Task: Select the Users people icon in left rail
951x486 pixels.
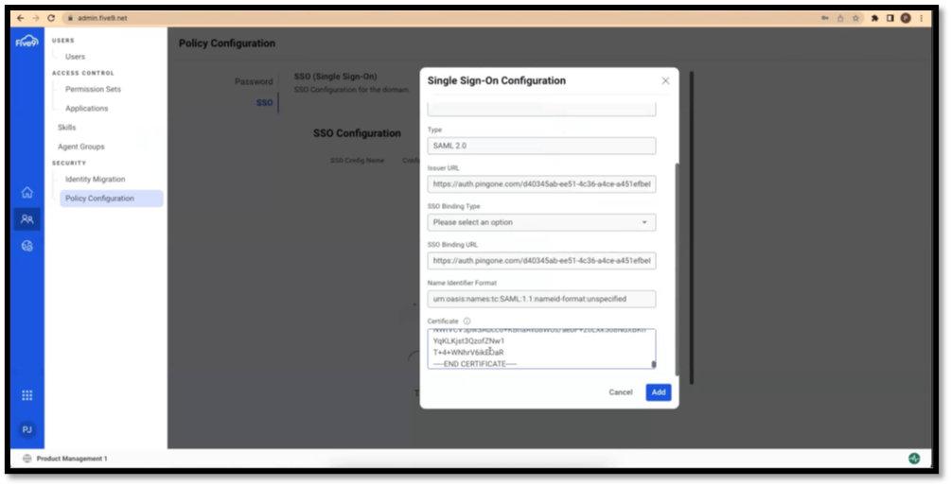Action: tap(27, 218)
